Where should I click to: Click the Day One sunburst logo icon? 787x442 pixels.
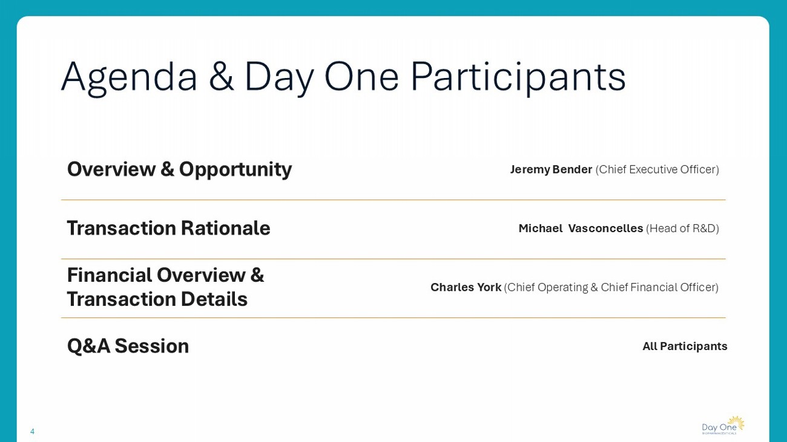pyautogui.click(x=736, y=422)
